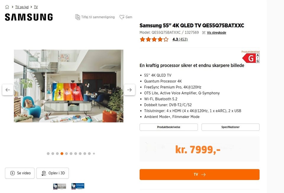Show previous product image arrow
Screen dimensions: 284x193
[x=8, y=90]
